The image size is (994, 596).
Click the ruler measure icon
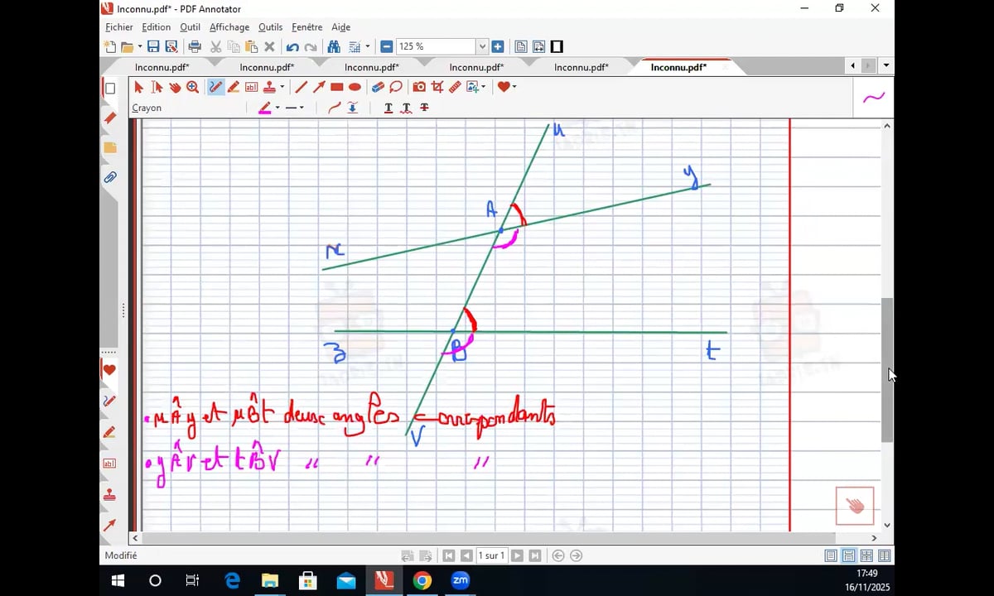point(455,87)
